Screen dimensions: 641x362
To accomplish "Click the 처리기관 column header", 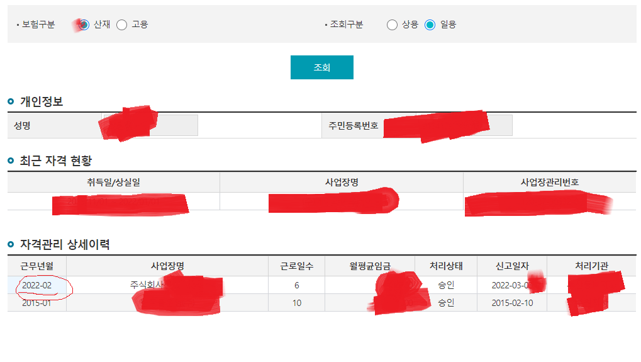I will point(591,266).
